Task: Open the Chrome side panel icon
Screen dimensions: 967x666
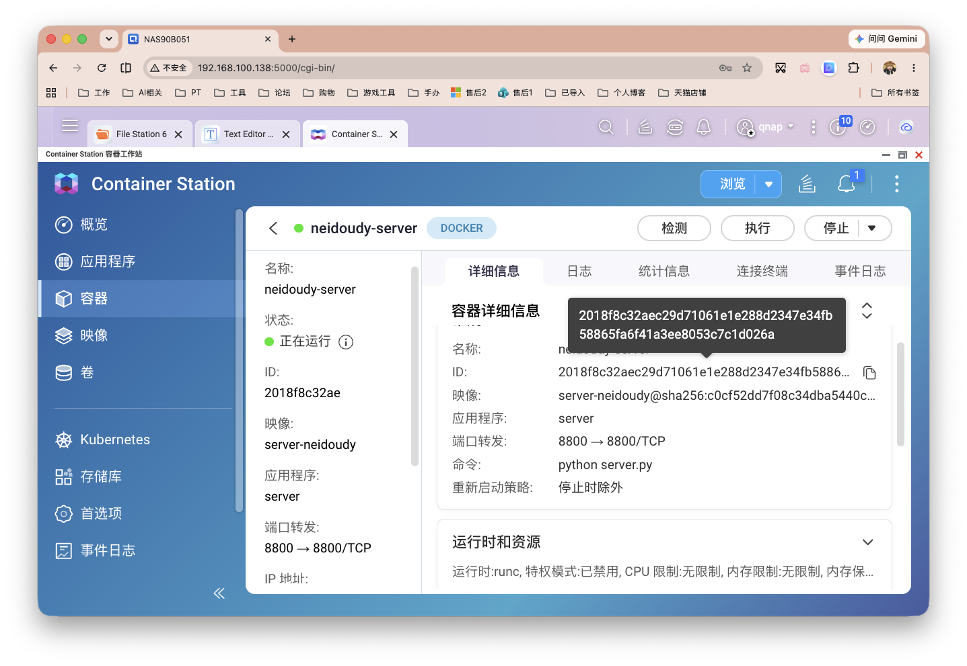Action: (126, 68)
